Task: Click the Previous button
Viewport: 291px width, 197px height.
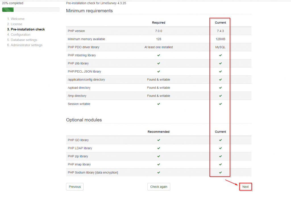Action: pyautogui.click(x=75, y=187)
